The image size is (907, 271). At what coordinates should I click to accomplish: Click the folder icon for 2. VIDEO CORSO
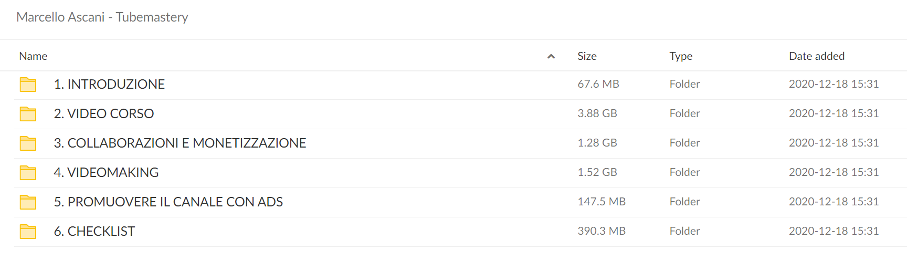tap(28, 114)
